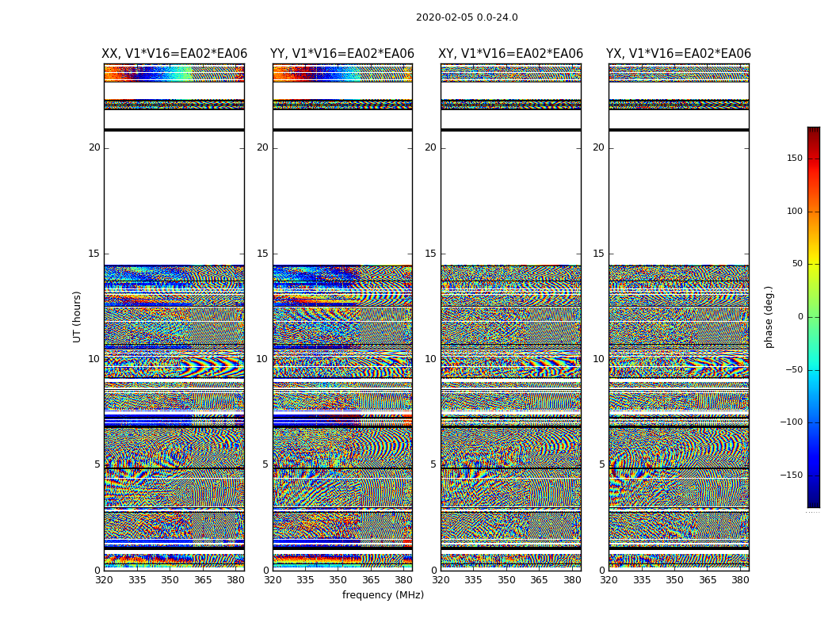Click the YX panel phase waterfall plot
The image size is (832, 634).
point(678,317)
